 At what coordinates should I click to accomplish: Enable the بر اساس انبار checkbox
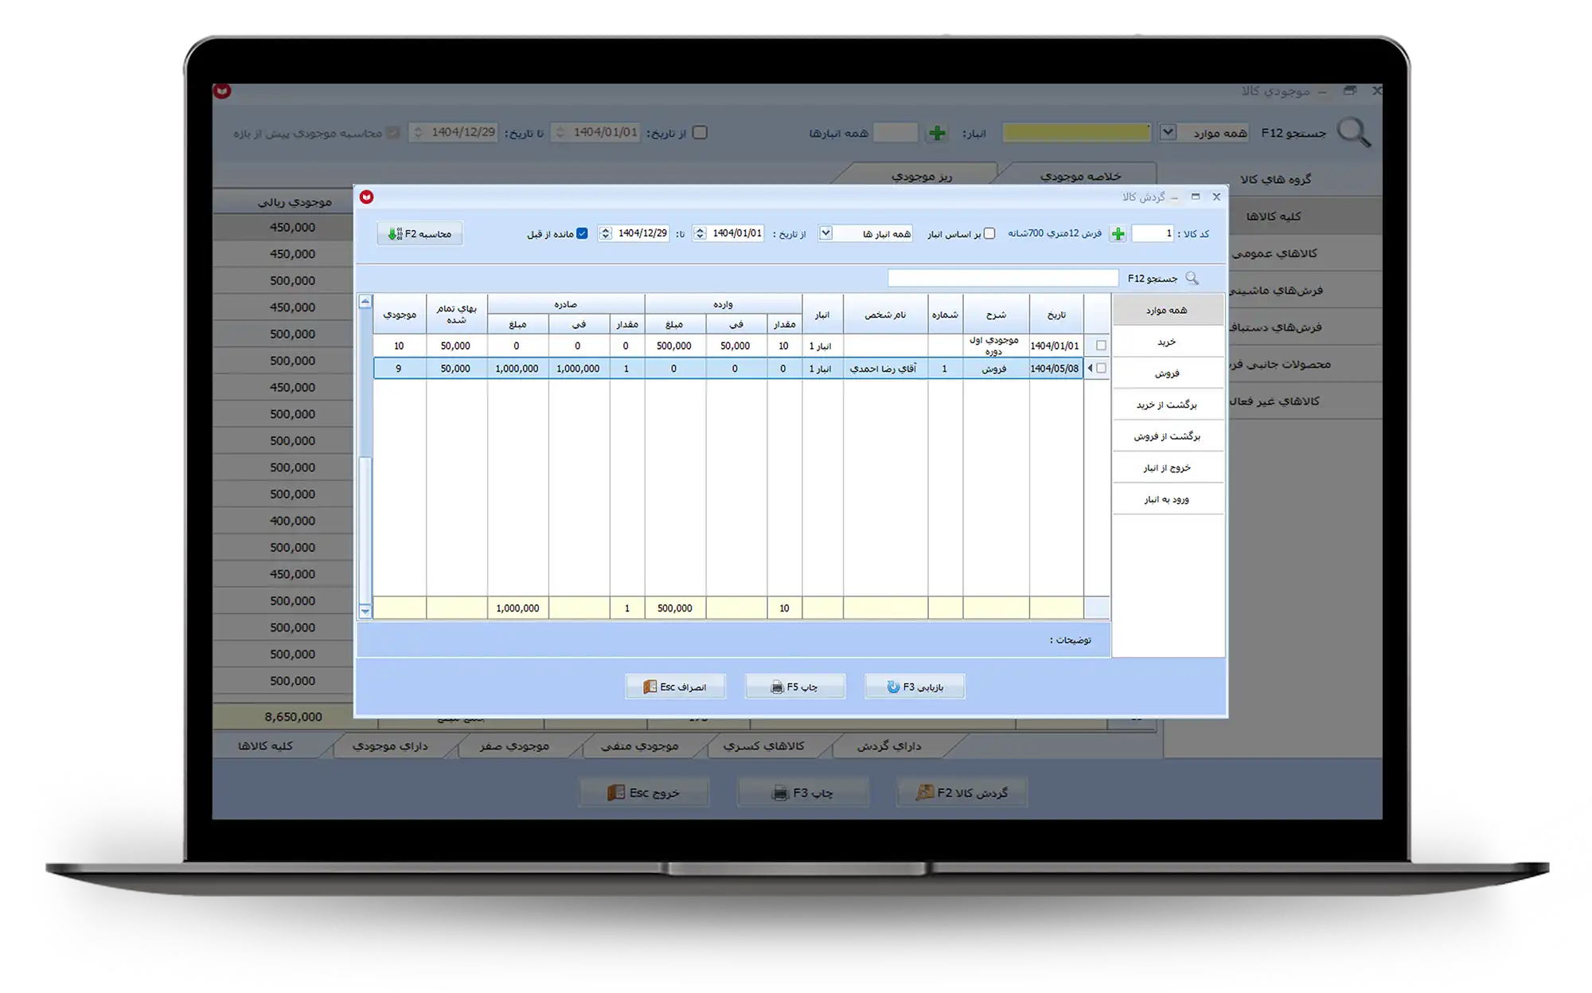989,233
